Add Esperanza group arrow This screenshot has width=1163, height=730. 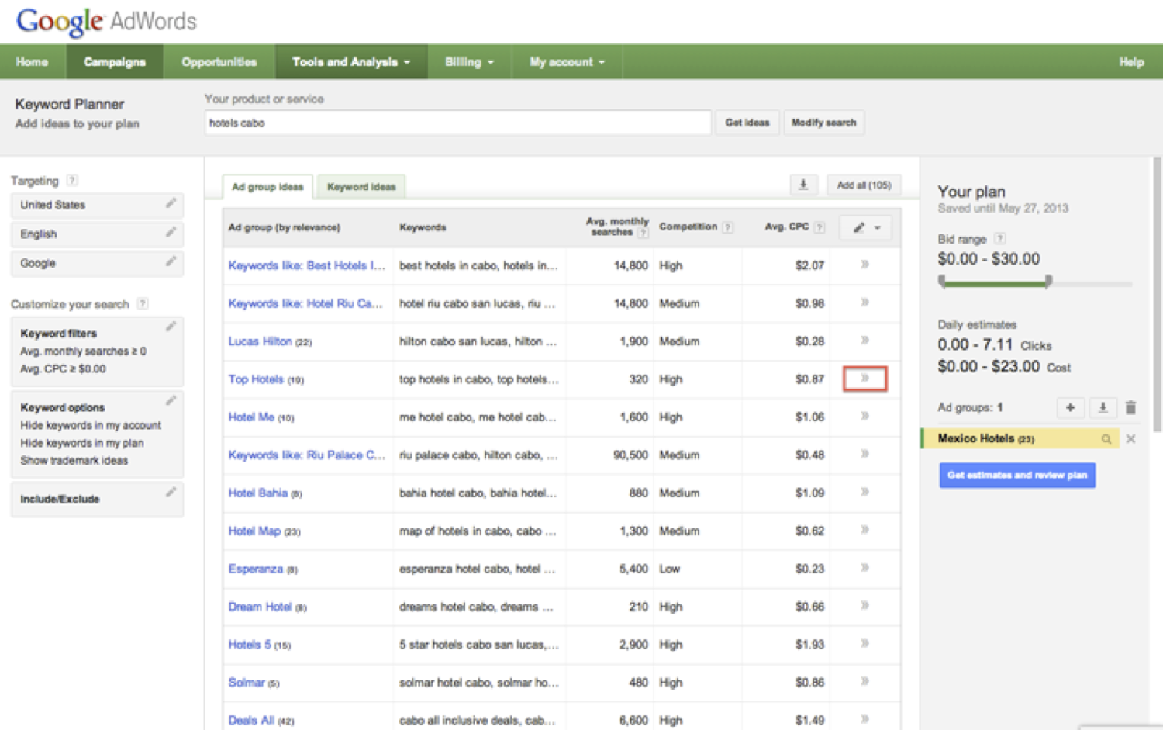[864, 568]
